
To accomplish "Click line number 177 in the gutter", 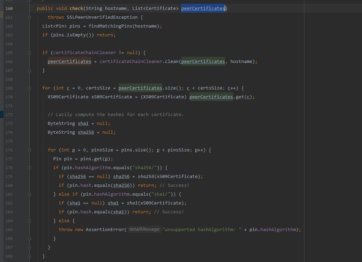I will [9, 159].
